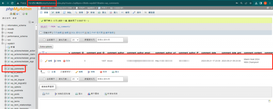Click the not secure warning icon
Image resolution: width=273 pixels, height=109 pixels.
18,3
